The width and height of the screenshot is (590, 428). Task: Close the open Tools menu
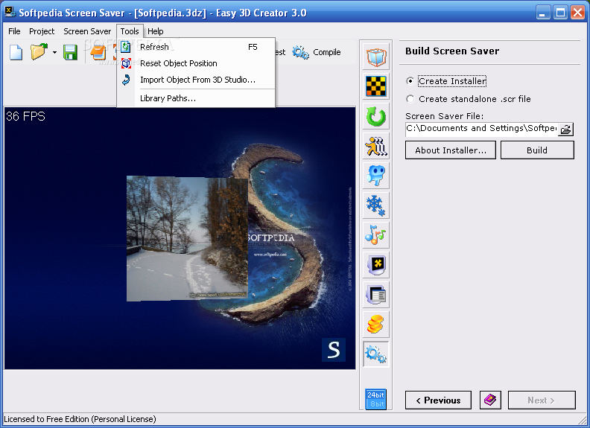(130, 31)
